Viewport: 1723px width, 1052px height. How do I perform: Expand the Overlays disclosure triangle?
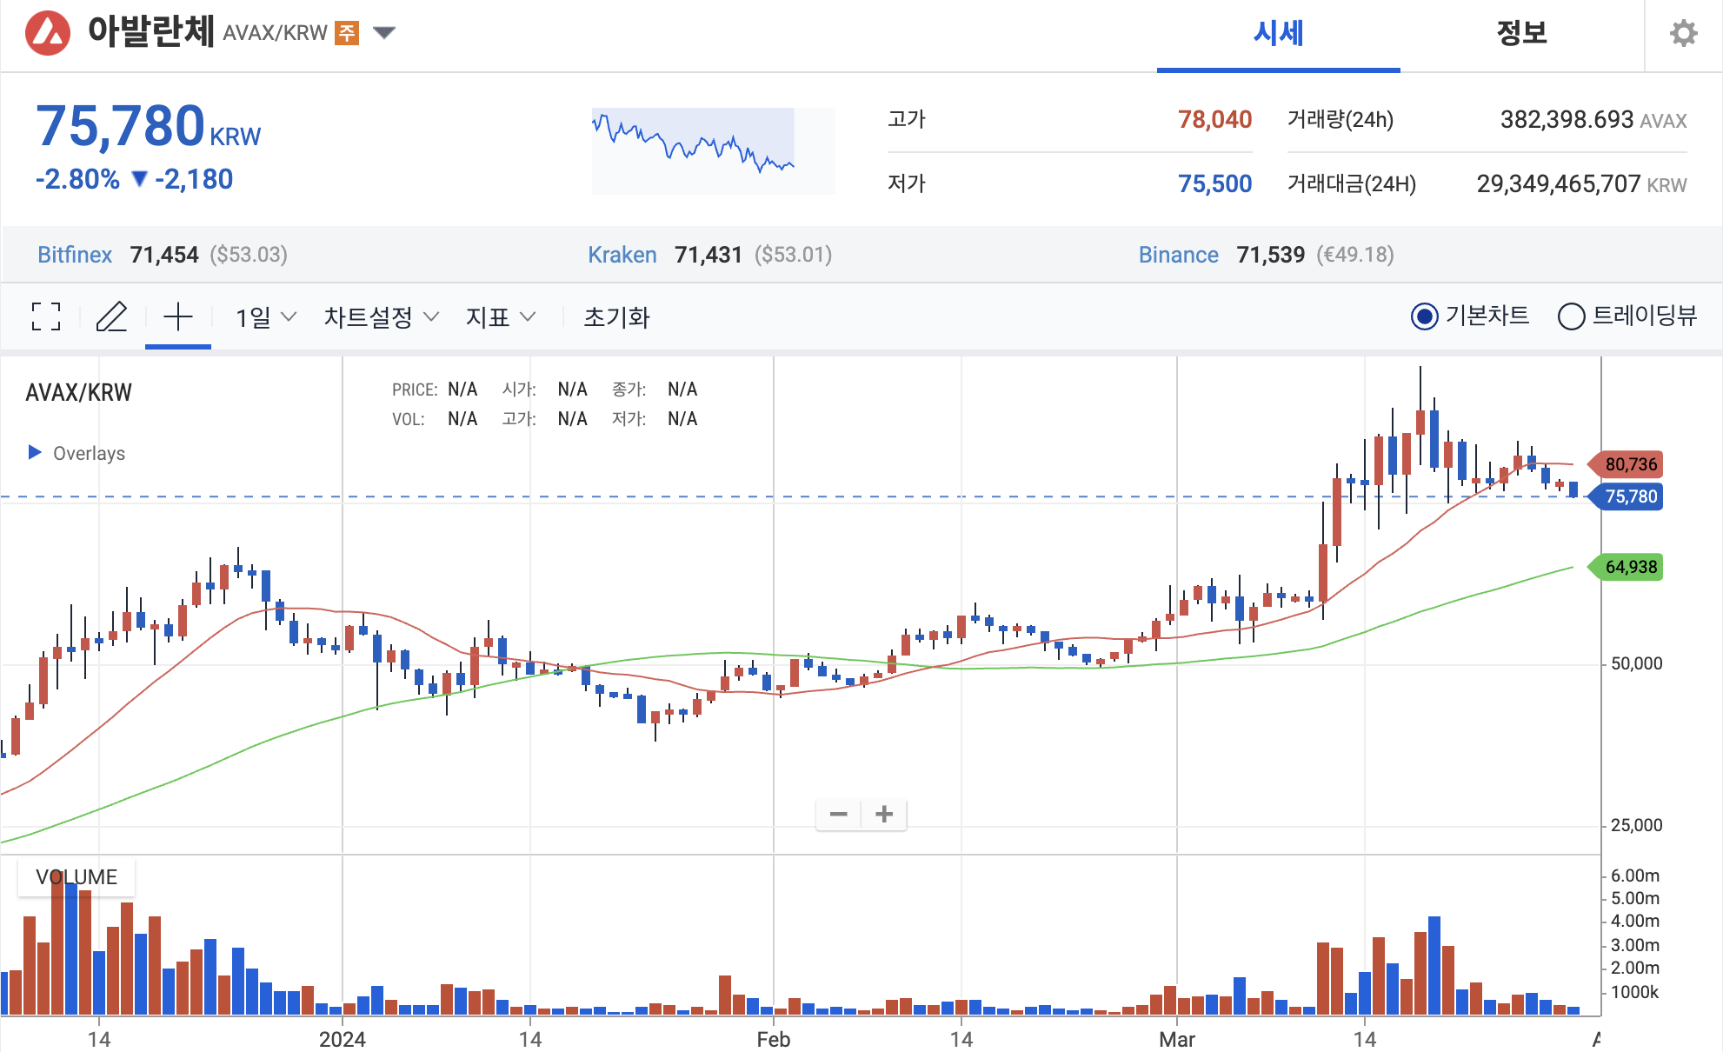pyautogui.click(x=35, y=452)
